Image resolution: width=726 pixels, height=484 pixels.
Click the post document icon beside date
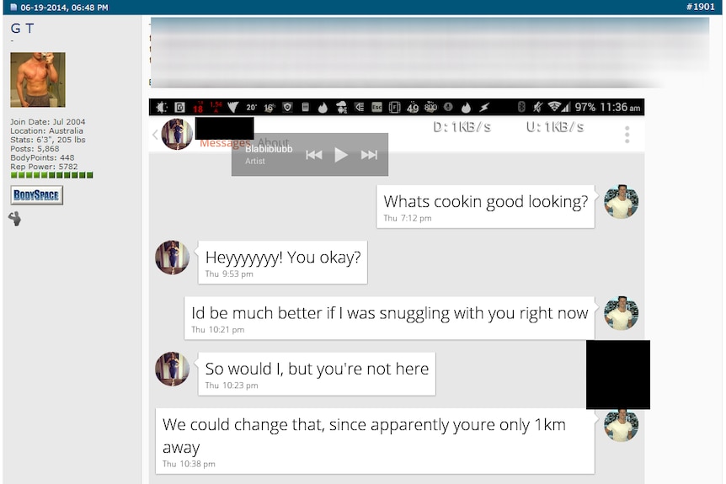click(x=13, y=8)
